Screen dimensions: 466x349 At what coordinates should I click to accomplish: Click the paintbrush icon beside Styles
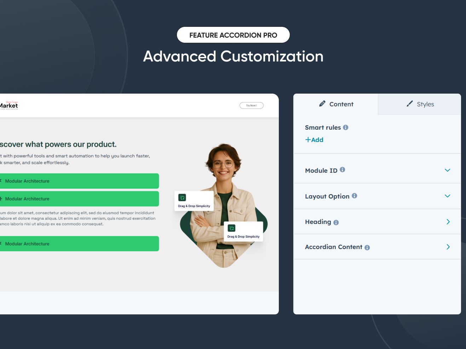(x=409, y=104)
